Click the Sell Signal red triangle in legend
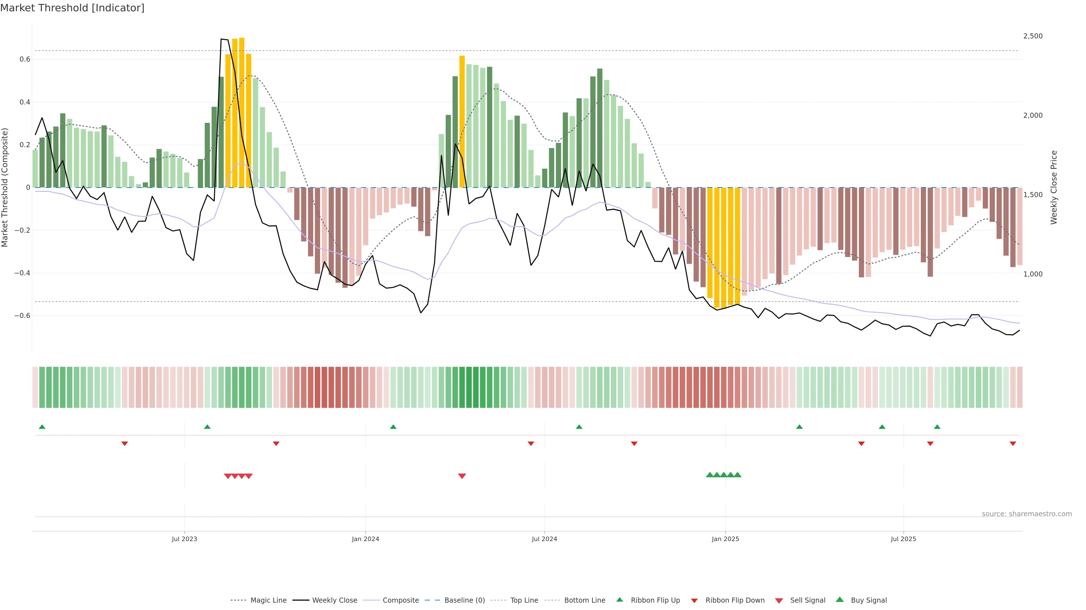 (x=779, y=601)
